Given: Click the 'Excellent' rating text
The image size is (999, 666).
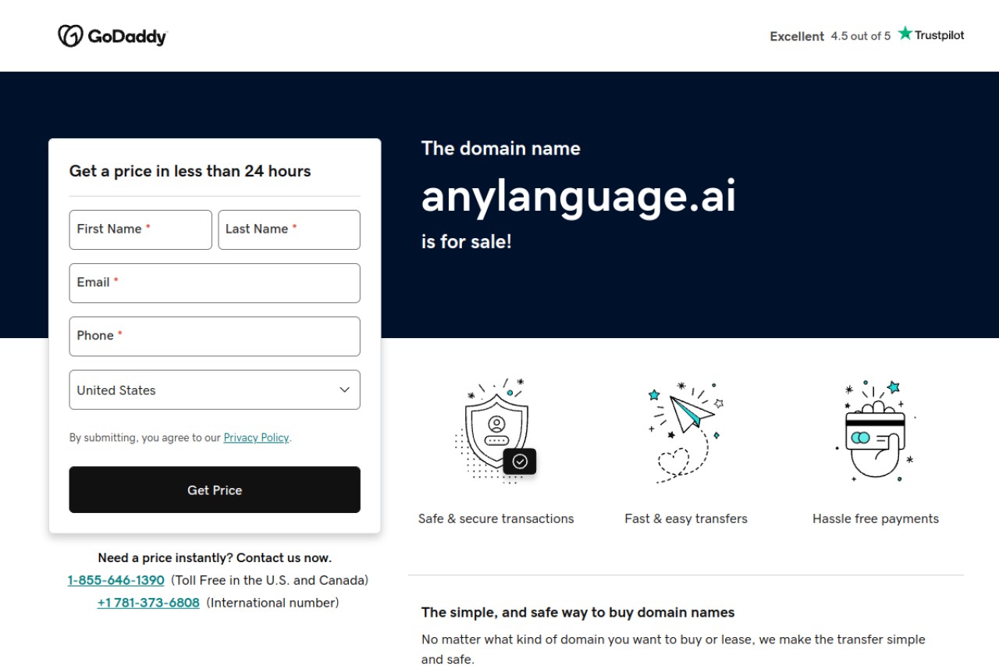Looking at the screenshot, I should point(797,36).
